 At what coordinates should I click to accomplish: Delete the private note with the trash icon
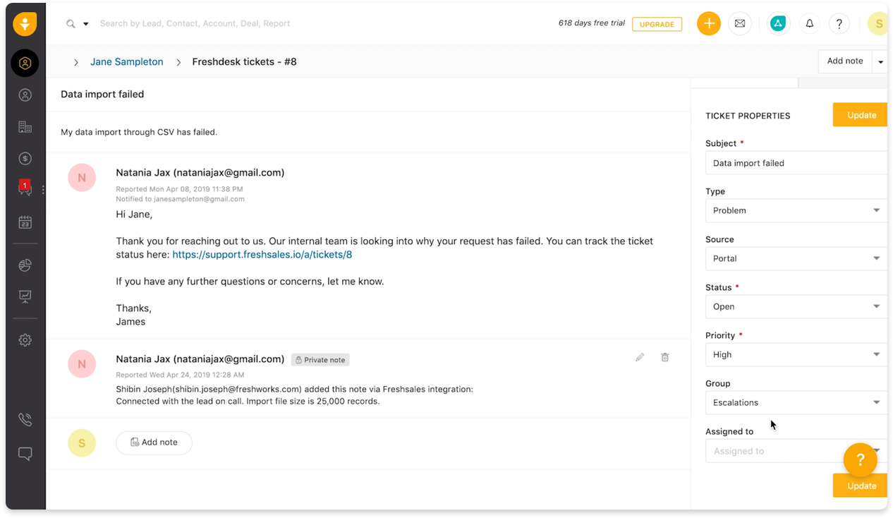pyautogui.click(x=664, y=357)
